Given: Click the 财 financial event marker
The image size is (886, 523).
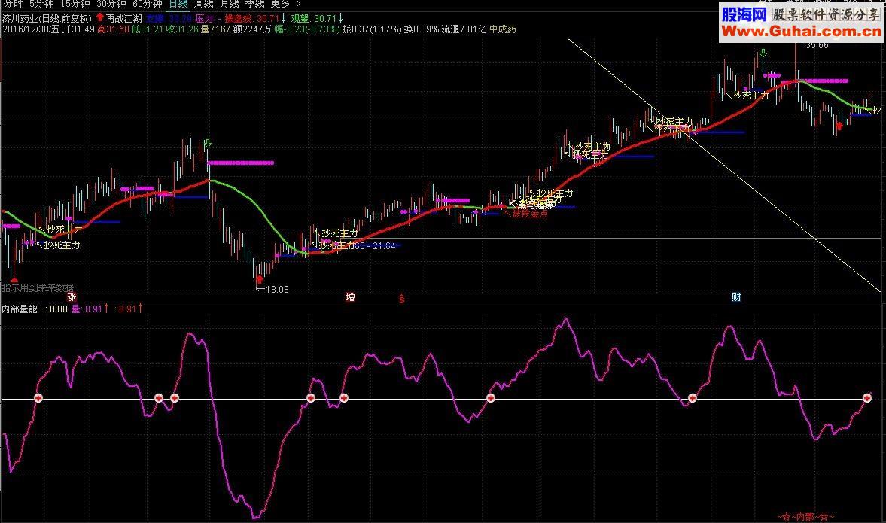Looking at the screenshot, I should click(x=735, y=297).
